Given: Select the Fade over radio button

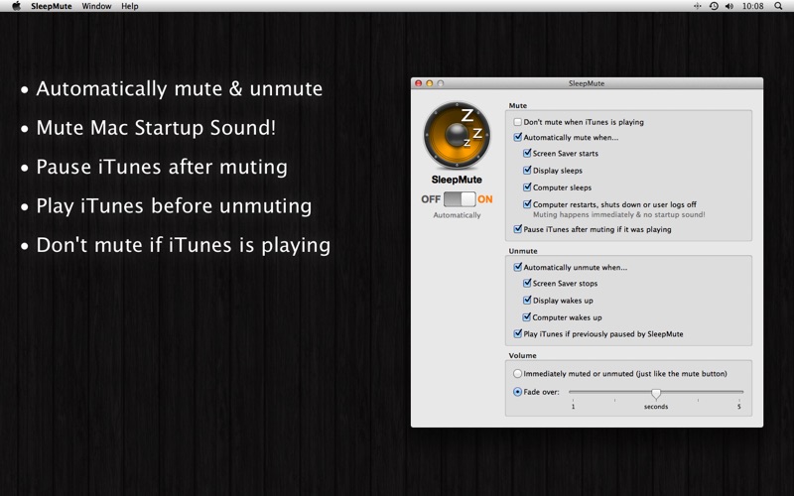Looking at the screenshot, I should [517, 392].
